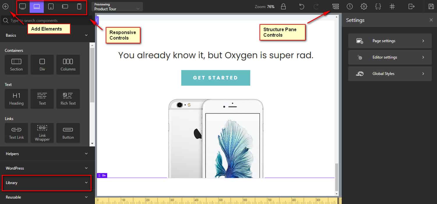Add a Text element

coord(42,99)
